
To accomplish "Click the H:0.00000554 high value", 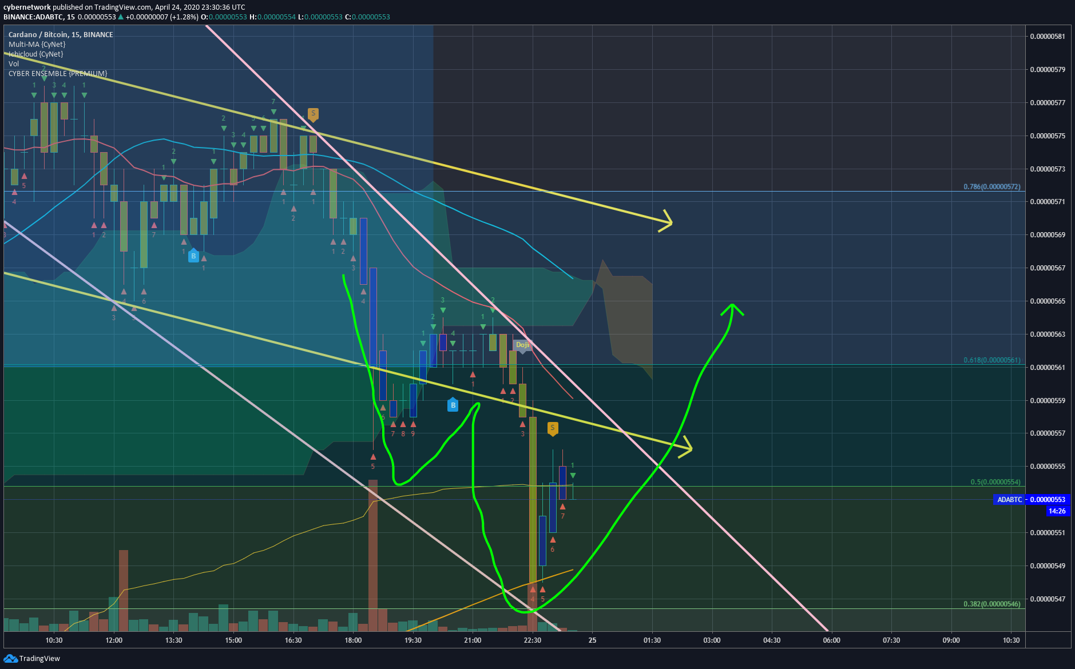I will point(272,17).
